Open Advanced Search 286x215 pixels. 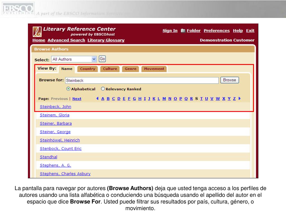pyautogui.click(x=66, y=40)
